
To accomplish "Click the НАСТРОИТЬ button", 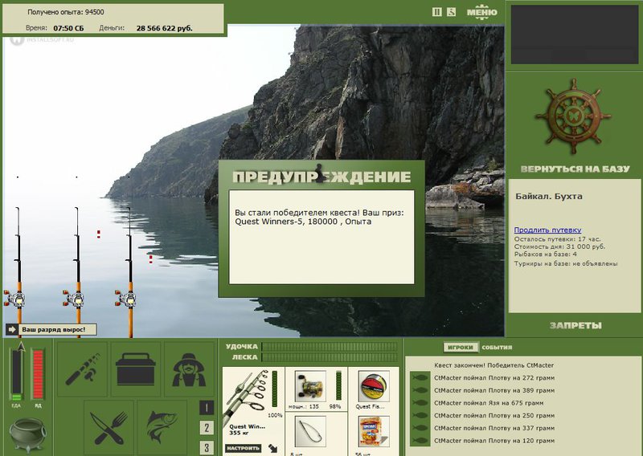I will (x=244, y=448).
